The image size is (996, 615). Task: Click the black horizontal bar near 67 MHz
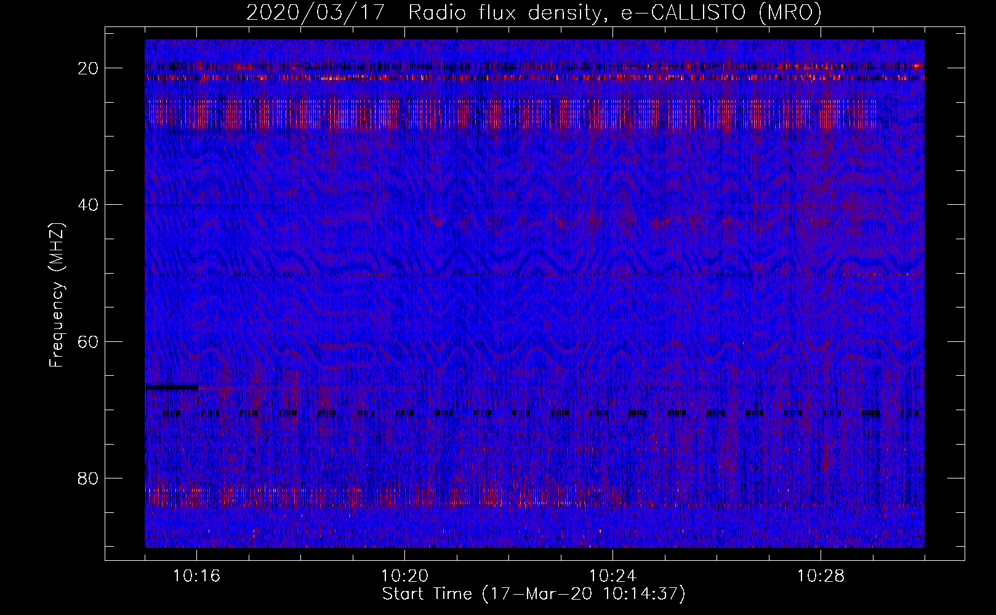172,387
